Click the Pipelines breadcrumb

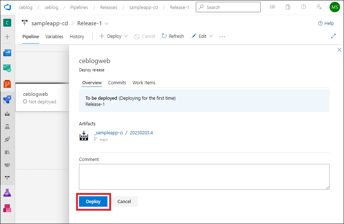point(79,7)
